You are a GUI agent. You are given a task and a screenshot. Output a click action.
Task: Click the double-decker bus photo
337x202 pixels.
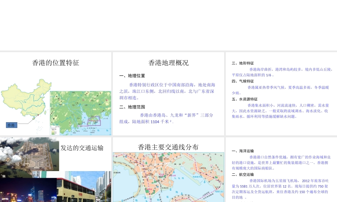coord(84,187)
